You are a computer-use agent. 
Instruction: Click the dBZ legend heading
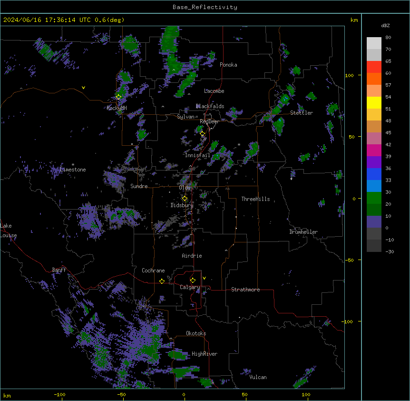[x=385, y=25]
